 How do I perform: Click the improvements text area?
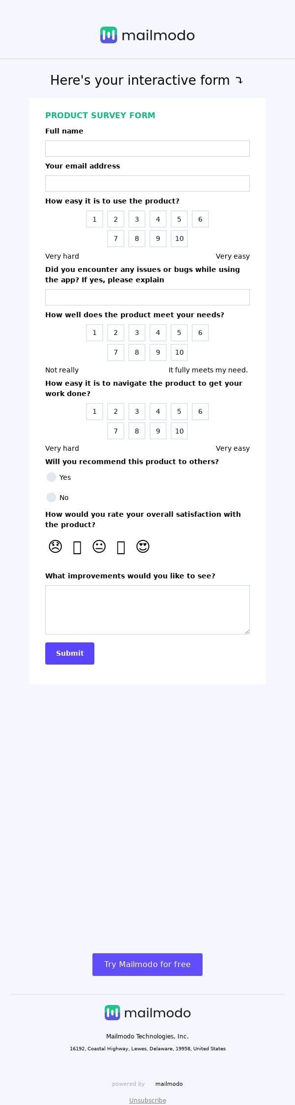coord(147,609)
